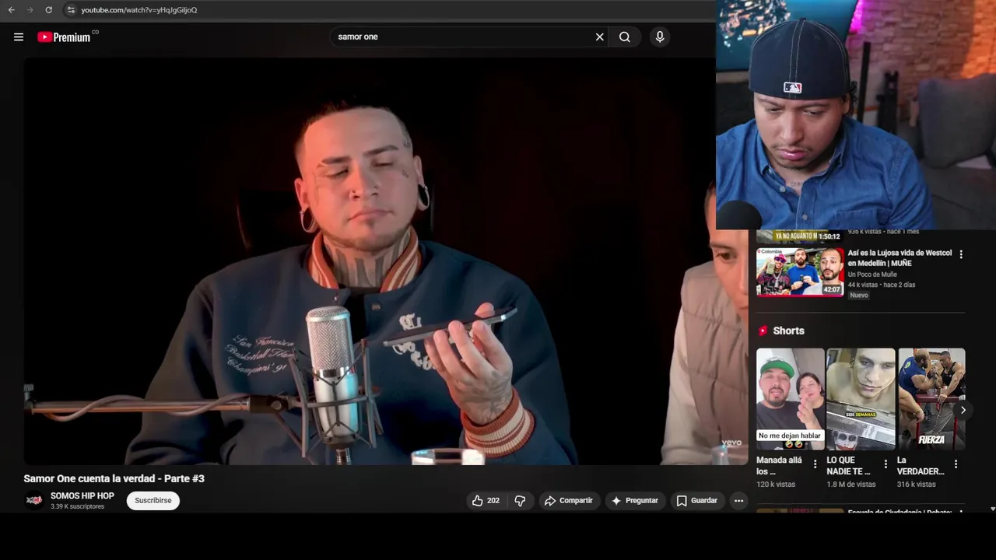Screen dimensions: 996x560
Task: Click the 'Nuevo' badge on Westcol video
Action: [859, 296]
